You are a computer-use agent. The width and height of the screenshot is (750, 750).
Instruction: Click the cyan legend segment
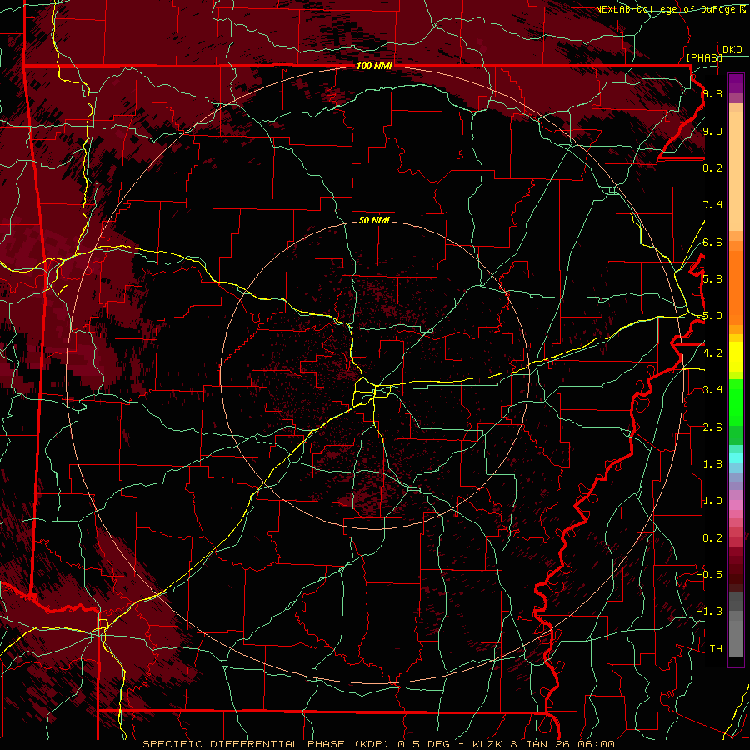pos(736,458)
